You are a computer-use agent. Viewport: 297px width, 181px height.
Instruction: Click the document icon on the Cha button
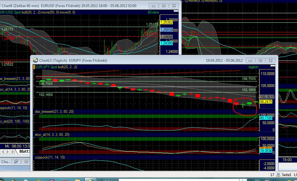click(16, 161)
